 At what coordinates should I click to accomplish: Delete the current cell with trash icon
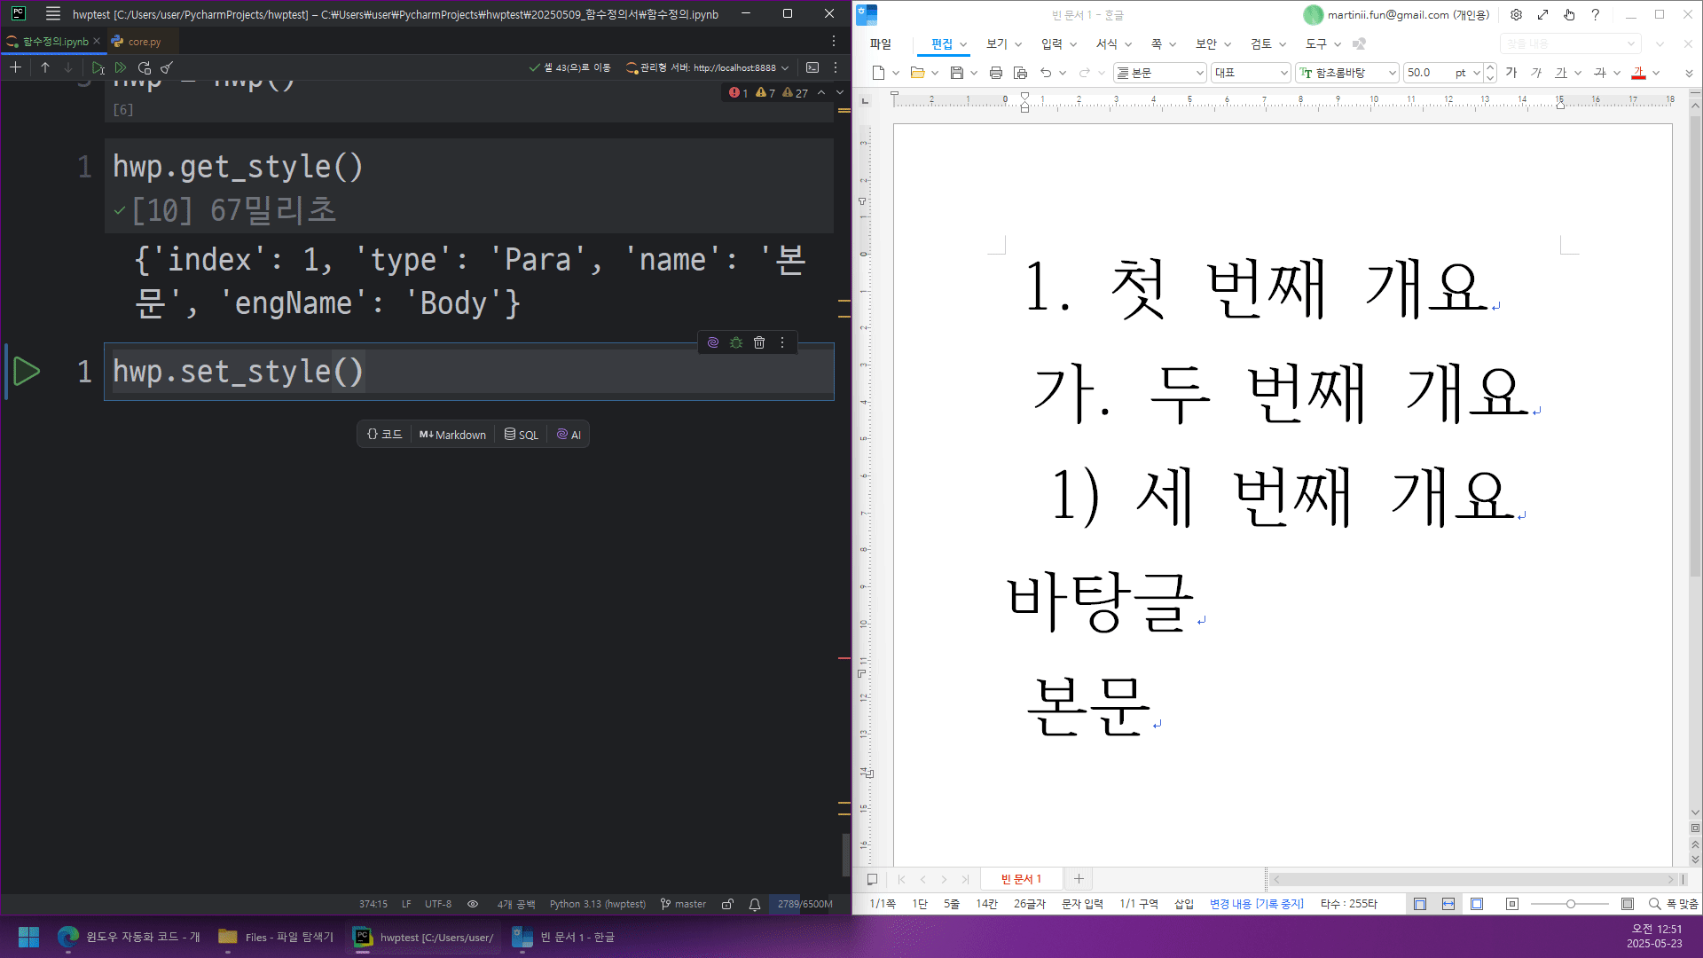coord(759,342)
